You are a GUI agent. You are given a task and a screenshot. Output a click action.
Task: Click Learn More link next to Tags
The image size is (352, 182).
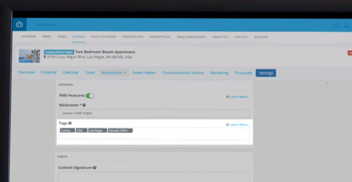(239, 125)
